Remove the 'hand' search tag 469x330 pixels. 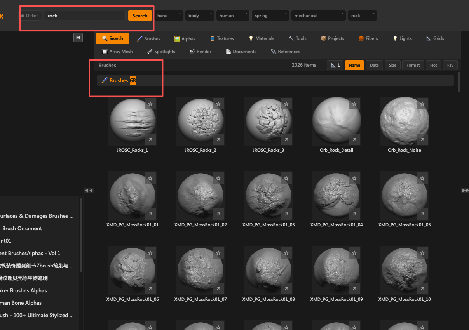click(x=180, y=13)
